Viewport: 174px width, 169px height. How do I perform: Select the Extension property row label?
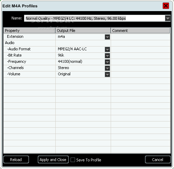pos(15,36)
